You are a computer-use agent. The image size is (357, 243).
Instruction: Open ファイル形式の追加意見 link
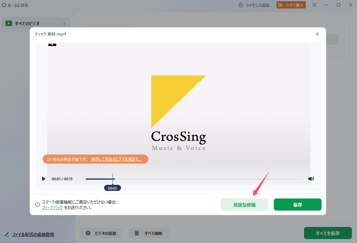coord(33,235)
